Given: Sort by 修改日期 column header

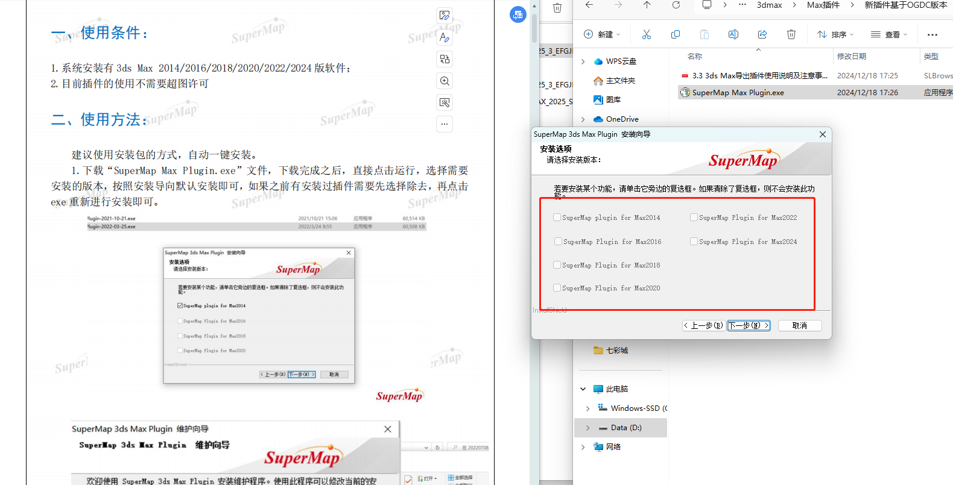Looking at the screenshot, I should pyautogui.click(x=852, y=56).
